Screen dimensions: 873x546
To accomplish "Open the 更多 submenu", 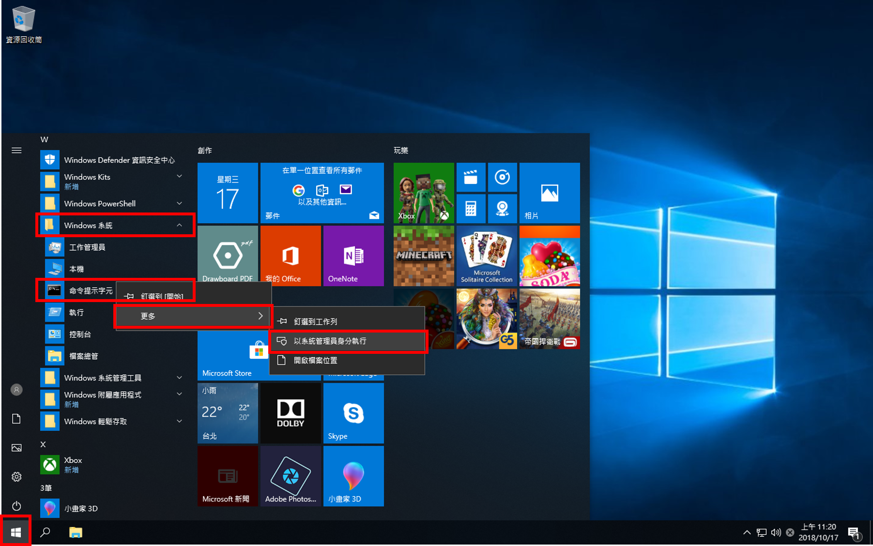I will 194,316.
